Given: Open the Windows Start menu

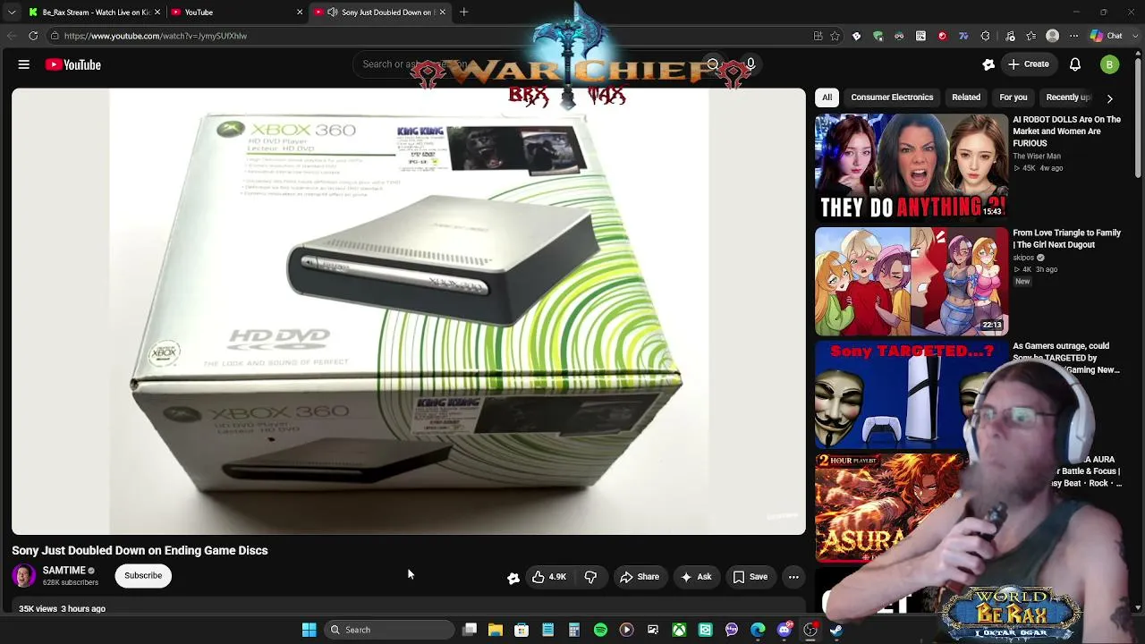Looking at the screenshot, I should [309, 630].
